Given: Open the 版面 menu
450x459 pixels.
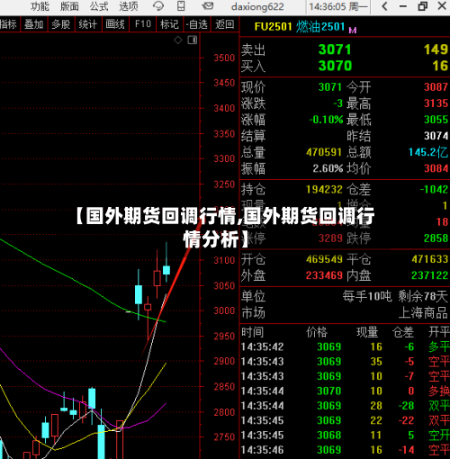Looking at the screenshot, I should pyautogui.click(x=69, y=6).
